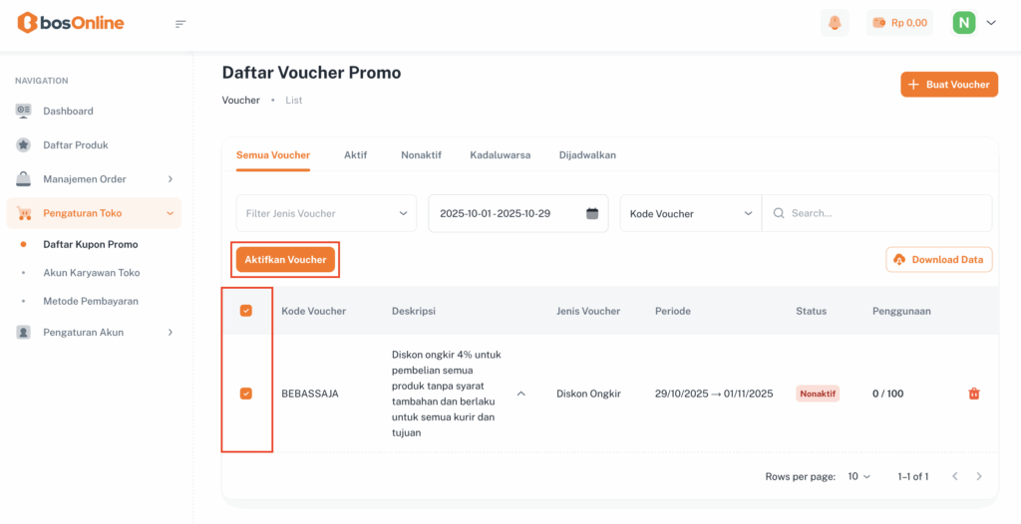The image size is (1021, 524).
Task: Uncheck the select-all header checkbox
Action: (246, 311)
